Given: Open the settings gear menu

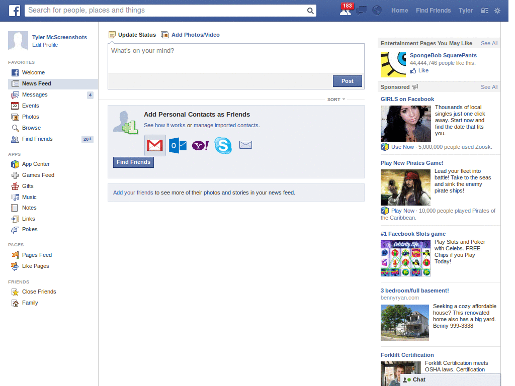Looking at the screenshot, I should 497,11.
